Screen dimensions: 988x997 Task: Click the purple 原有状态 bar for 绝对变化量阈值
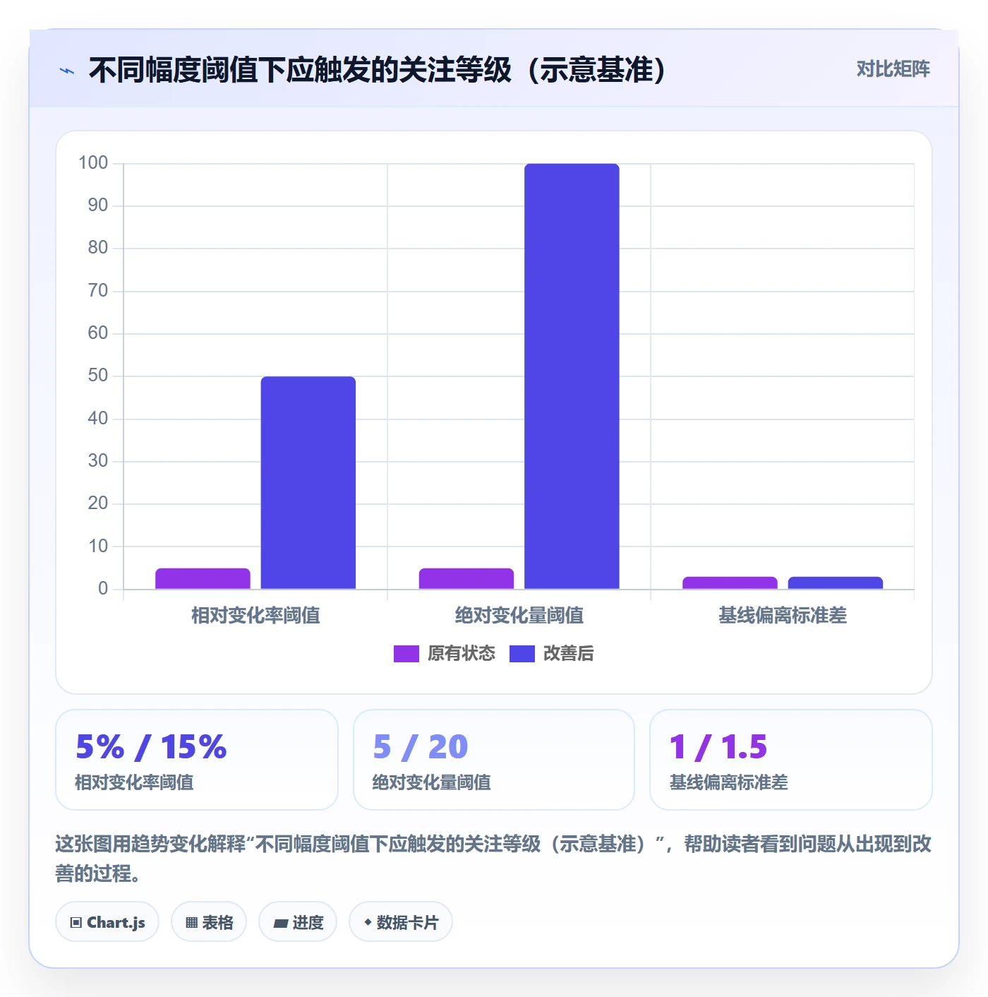(x=466, y=578)
